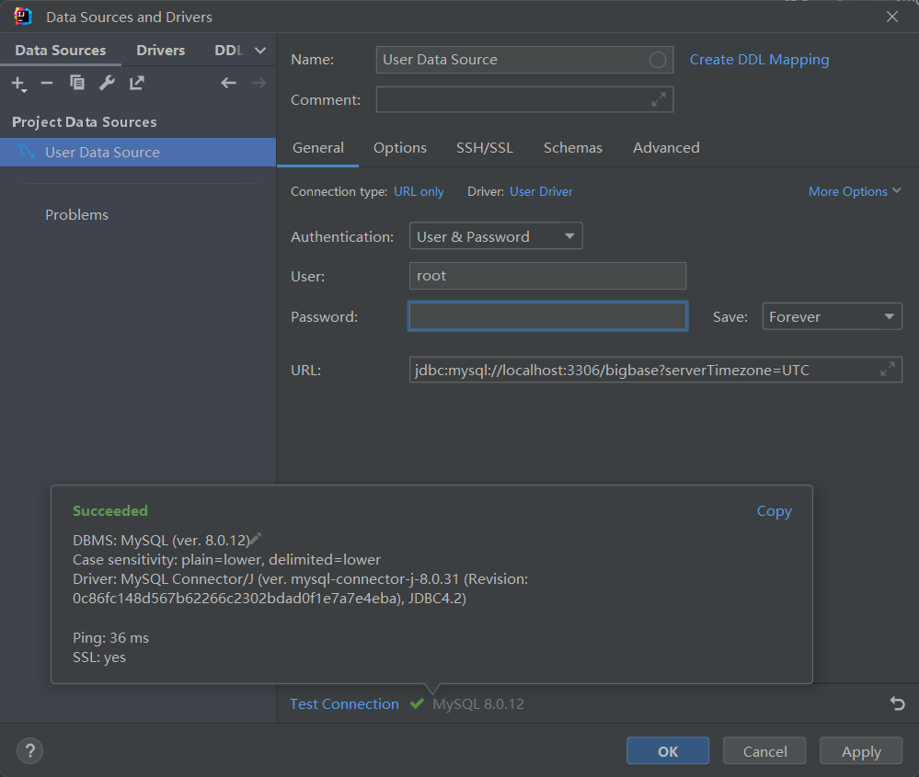Open the Schemas tab
This screenshot has height=777, width=919.
tap(572, 148)
